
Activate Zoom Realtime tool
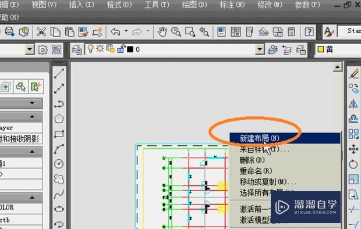point(176,32)
